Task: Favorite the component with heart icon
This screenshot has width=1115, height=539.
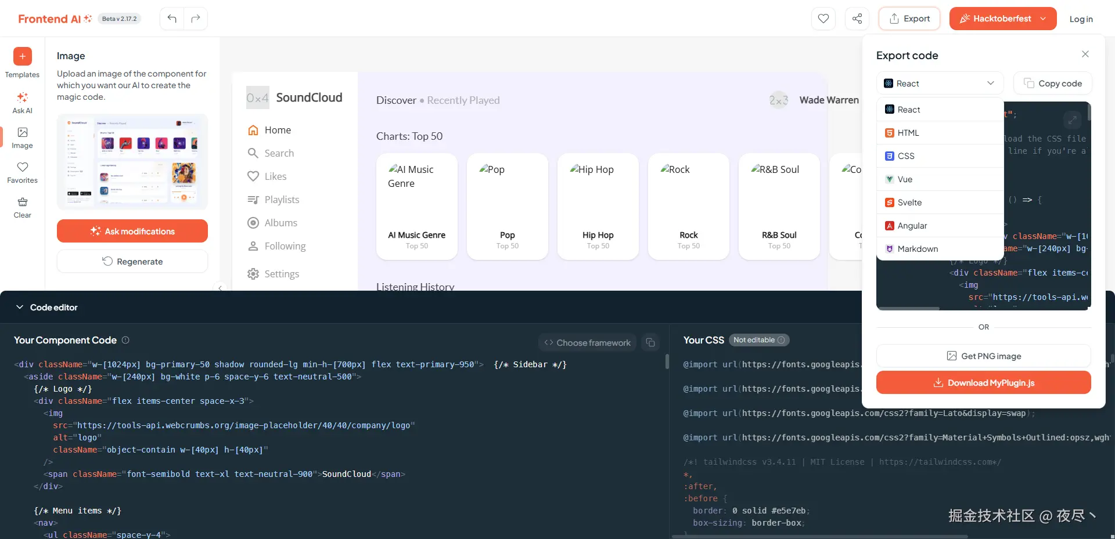Action: (x=823, y=19)
